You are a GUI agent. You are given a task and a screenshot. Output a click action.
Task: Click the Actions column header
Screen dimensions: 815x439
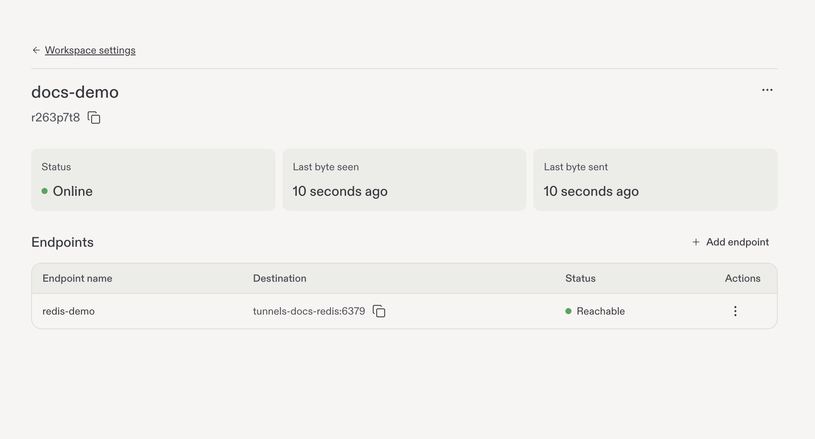point(742,278)
